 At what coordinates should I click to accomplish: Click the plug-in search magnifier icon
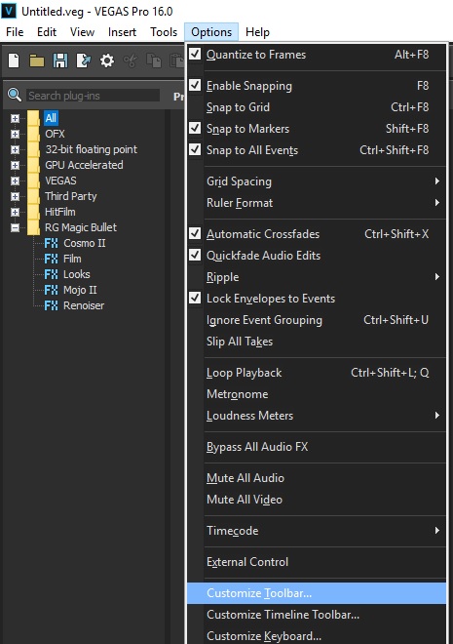[15, 96]
